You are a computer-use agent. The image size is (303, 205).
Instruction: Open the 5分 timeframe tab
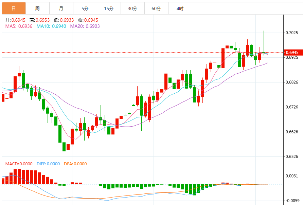[85, 8]
